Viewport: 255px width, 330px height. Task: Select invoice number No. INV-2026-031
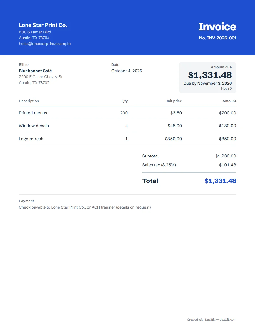point(217,38)
